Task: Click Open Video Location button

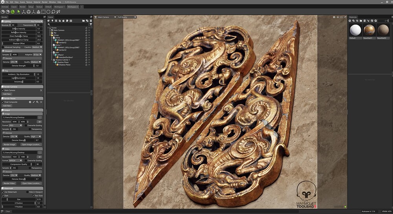Action: tap(31, 183)
